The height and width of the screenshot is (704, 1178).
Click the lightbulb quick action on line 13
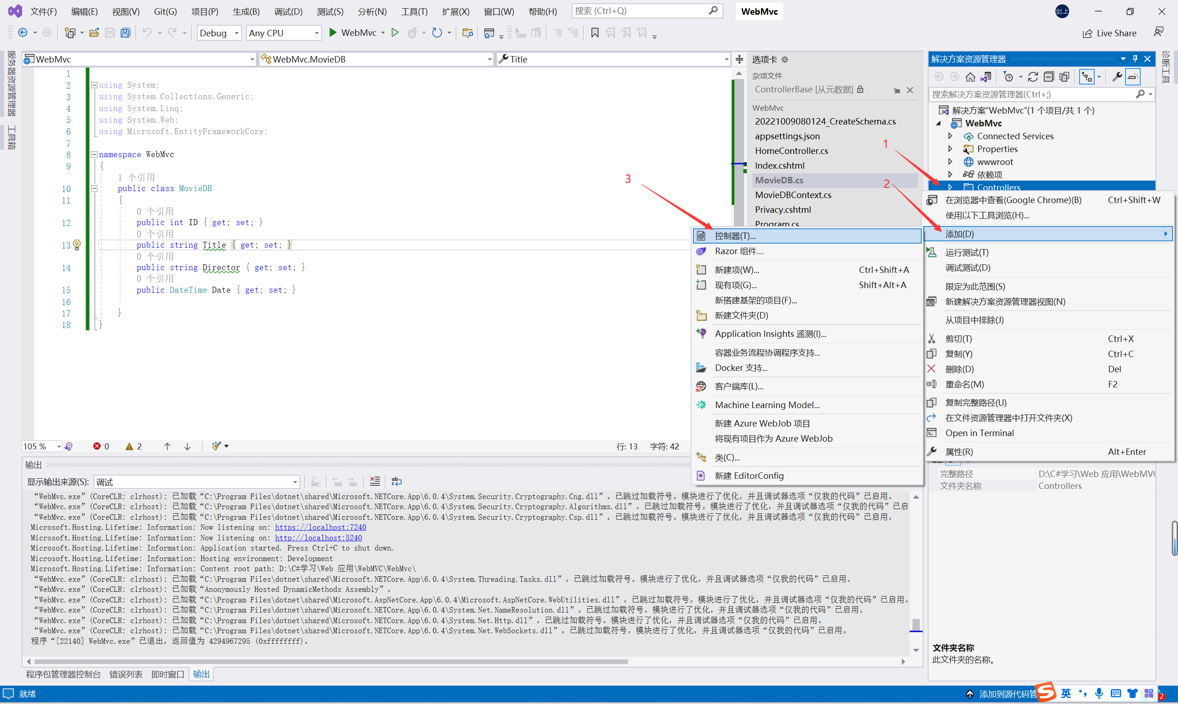point(77,245)
